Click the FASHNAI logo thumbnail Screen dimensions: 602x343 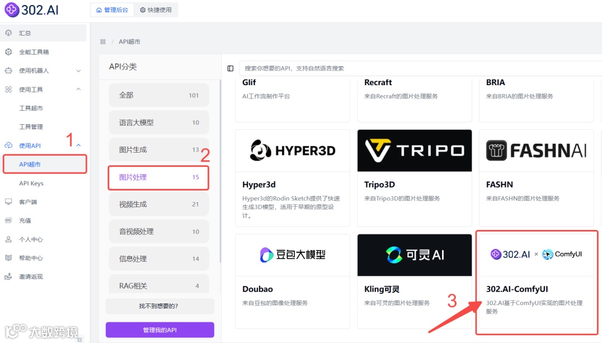pyautogui.click(x=536, y=150)
